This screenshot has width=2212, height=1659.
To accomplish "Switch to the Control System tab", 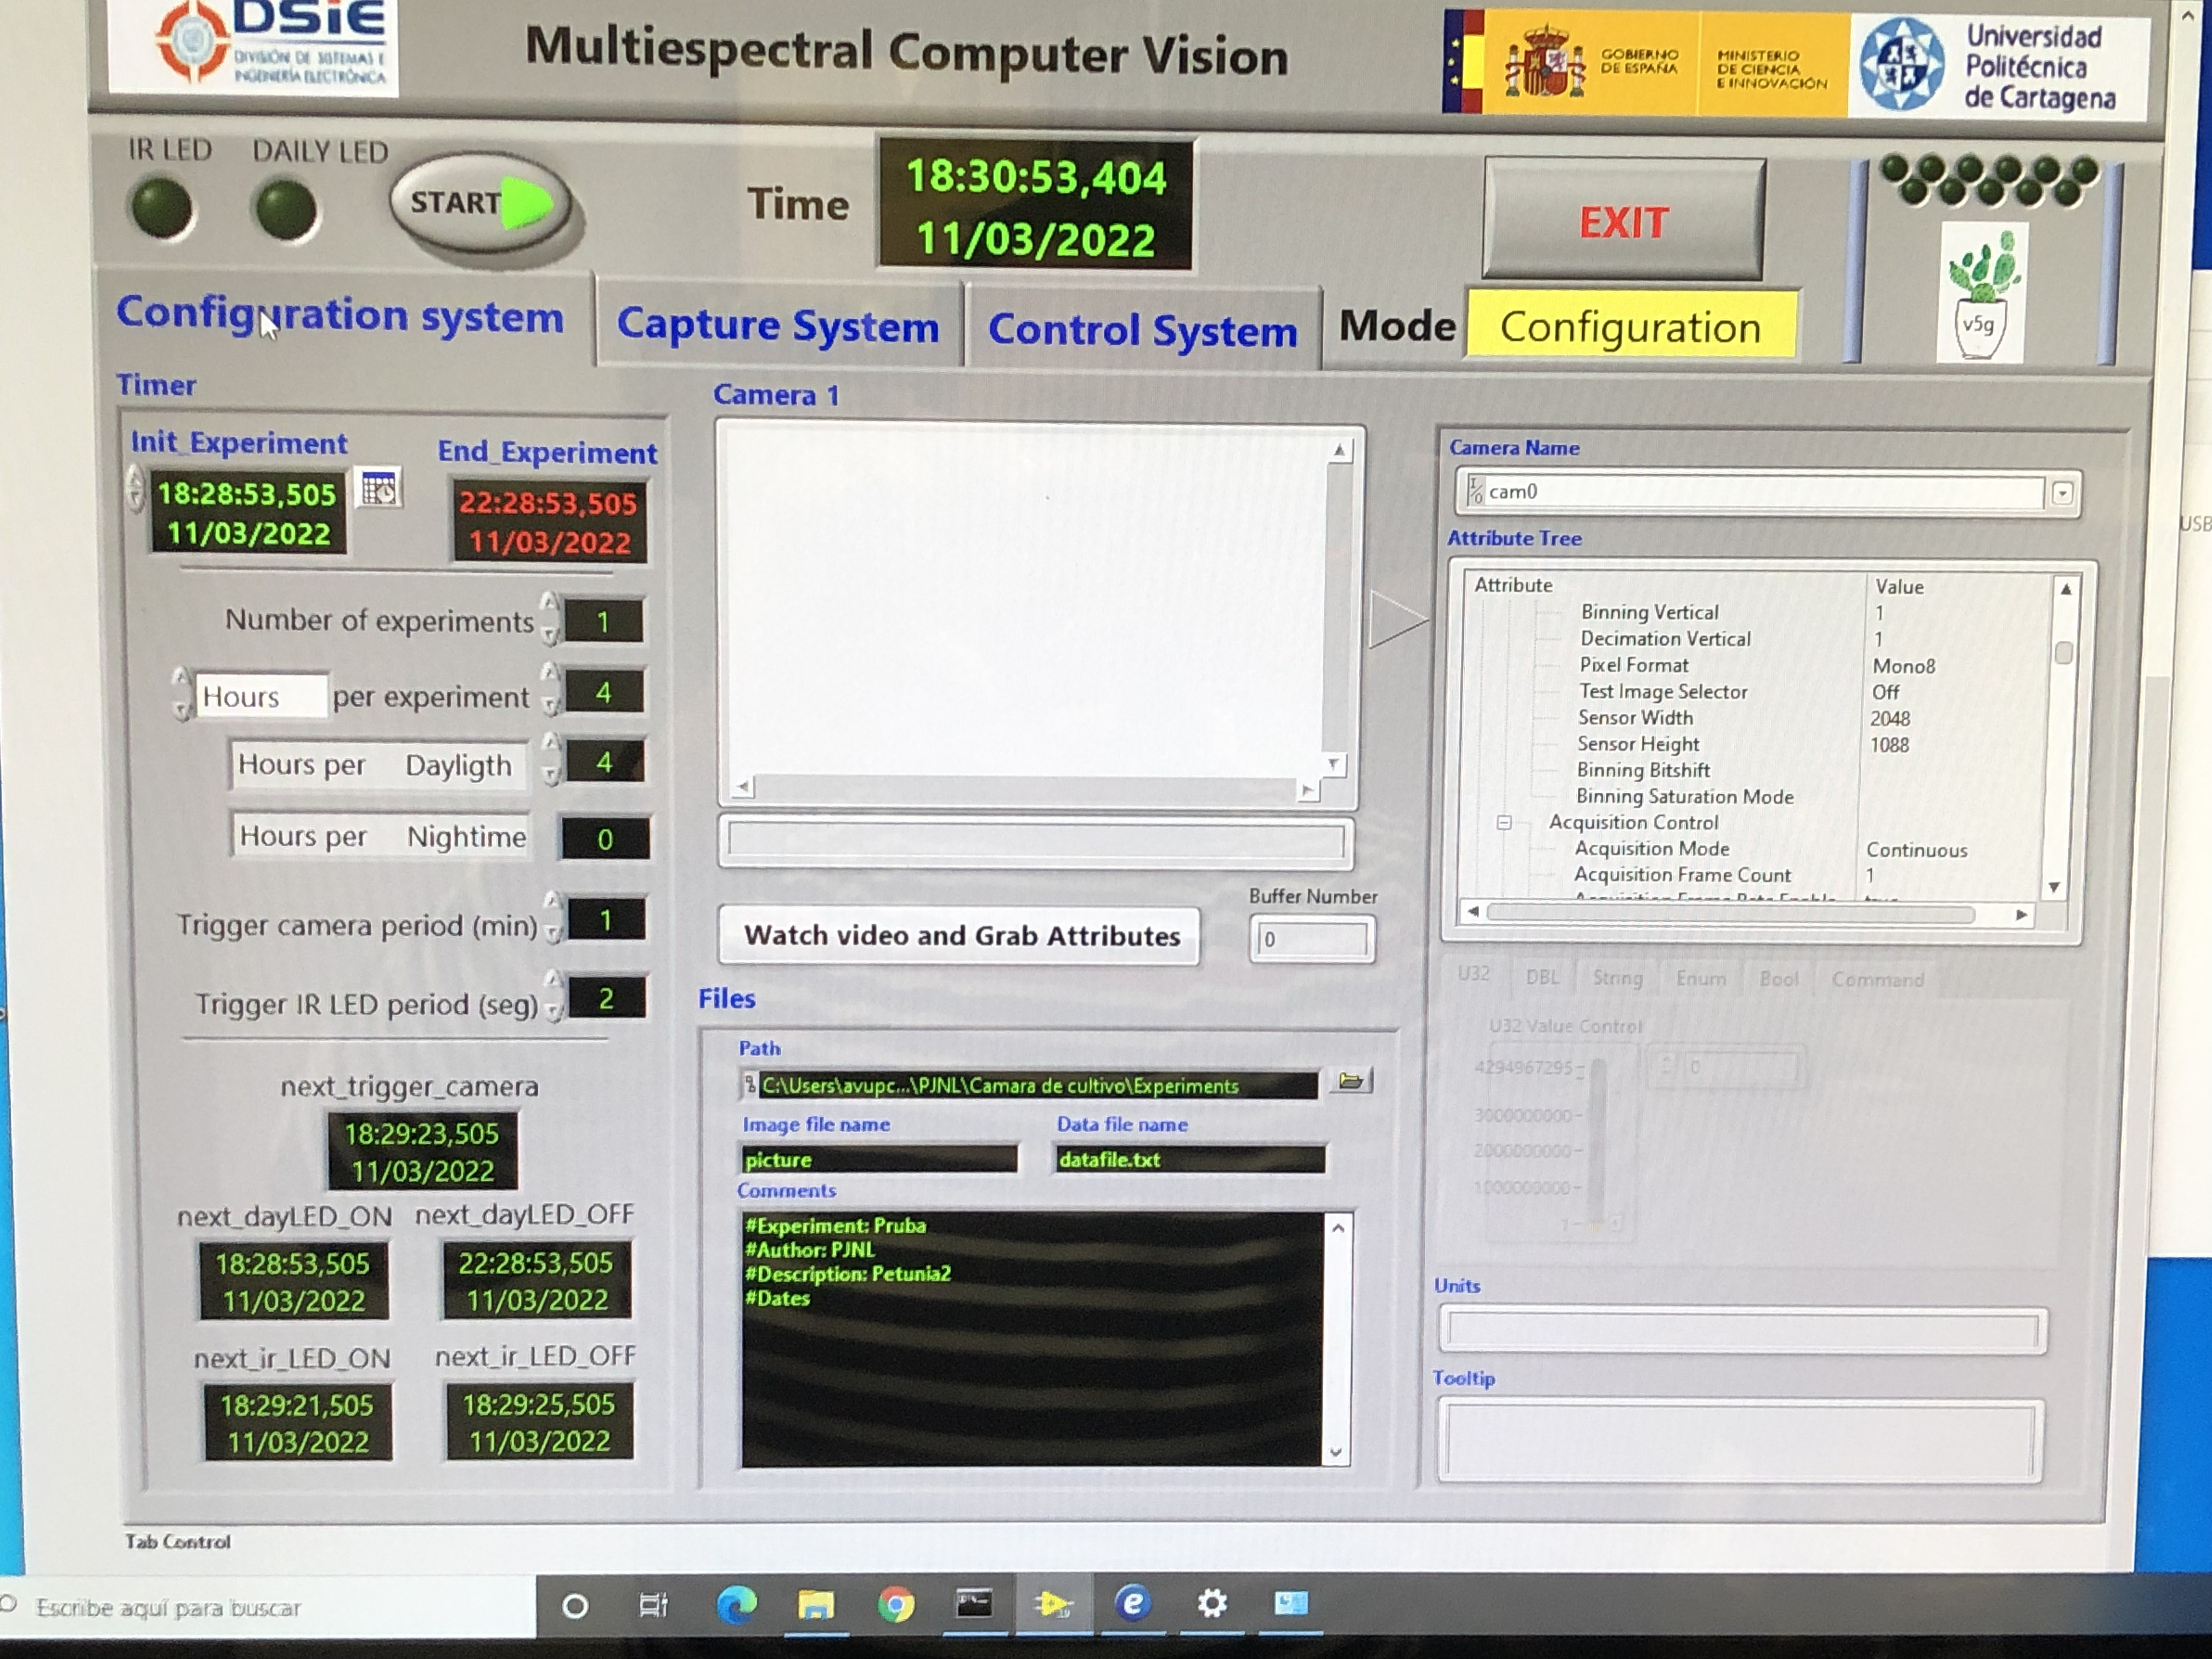I will pyautogui.click(x=1142, y=330).
